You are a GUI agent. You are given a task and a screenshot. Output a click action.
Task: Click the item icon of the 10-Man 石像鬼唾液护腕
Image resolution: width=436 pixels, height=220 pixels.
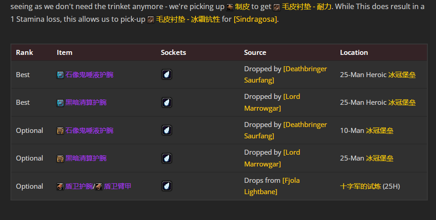click(60, 131)
